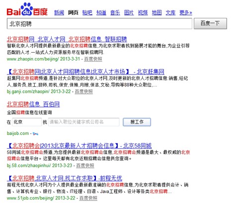This screenshot has width=233, height=203.
Task: Go to the 文库 library tab
Action: pyautogui.click(x=170, y=12)
